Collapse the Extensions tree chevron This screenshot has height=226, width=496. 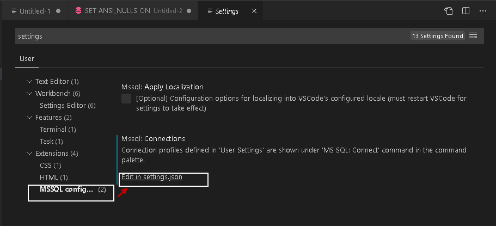coord(29,153)
